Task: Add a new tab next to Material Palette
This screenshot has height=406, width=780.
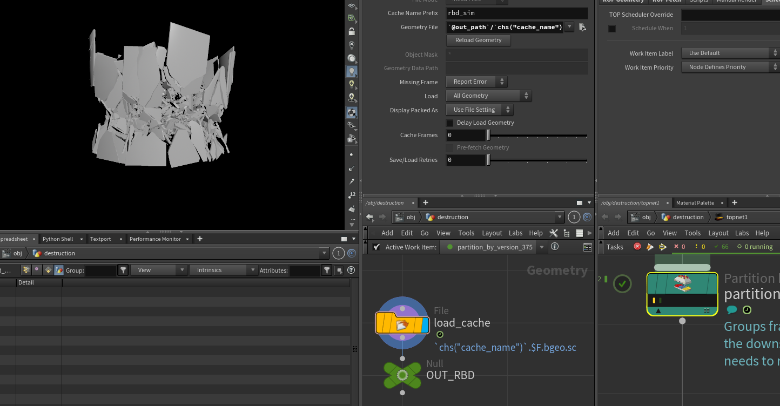Action: [735, 203]
